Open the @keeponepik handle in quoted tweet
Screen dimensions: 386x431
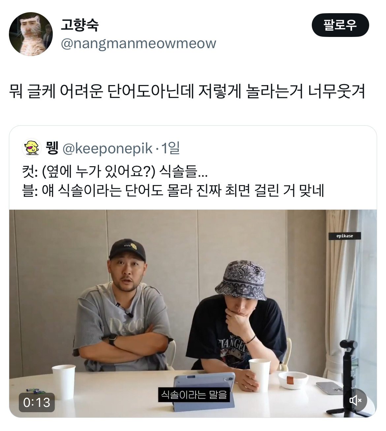[108, 149]
